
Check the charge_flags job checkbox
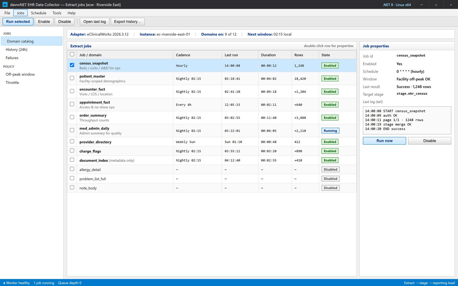(72, 151)
